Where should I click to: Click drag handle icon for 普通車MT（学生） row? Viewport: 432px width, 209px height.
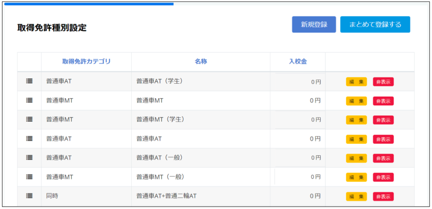(29, 119)
